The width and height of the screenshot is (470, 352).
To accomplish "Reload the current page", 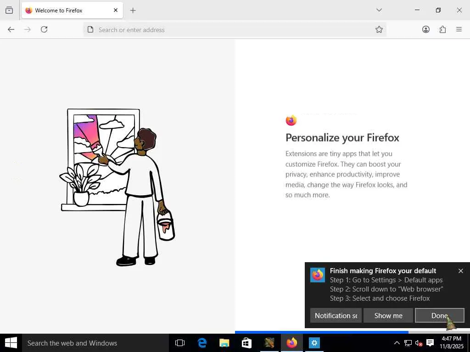I will pos(44,29).
